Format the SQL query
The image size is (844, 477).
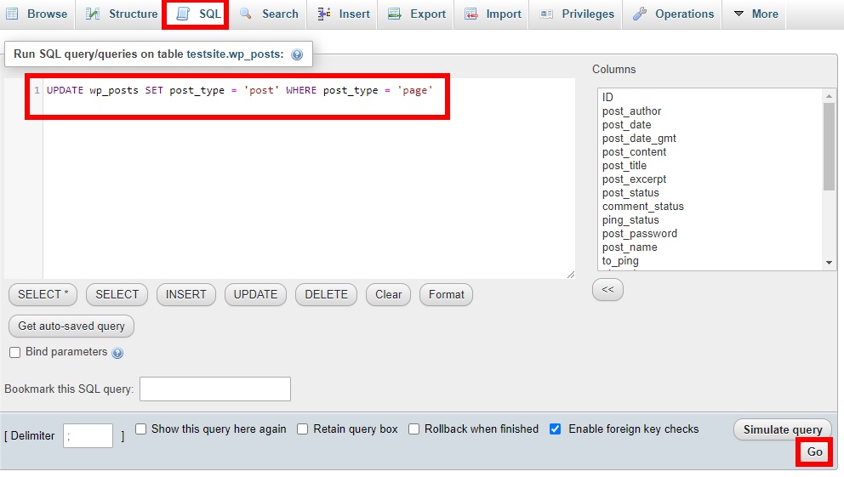pos(446,295)
